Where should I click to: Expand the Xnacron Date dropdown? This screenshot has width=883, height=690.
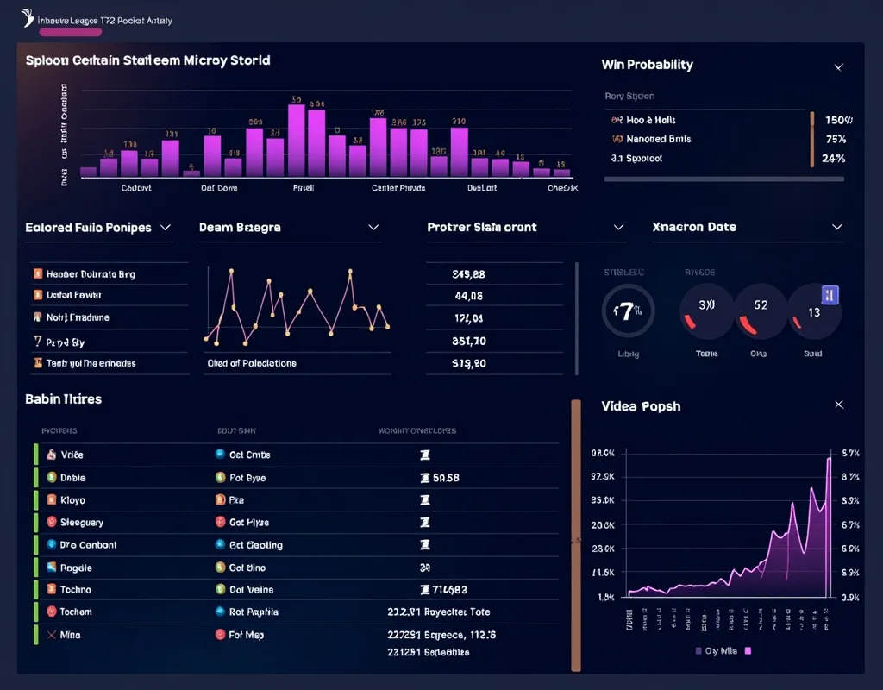tap(837, 227)
